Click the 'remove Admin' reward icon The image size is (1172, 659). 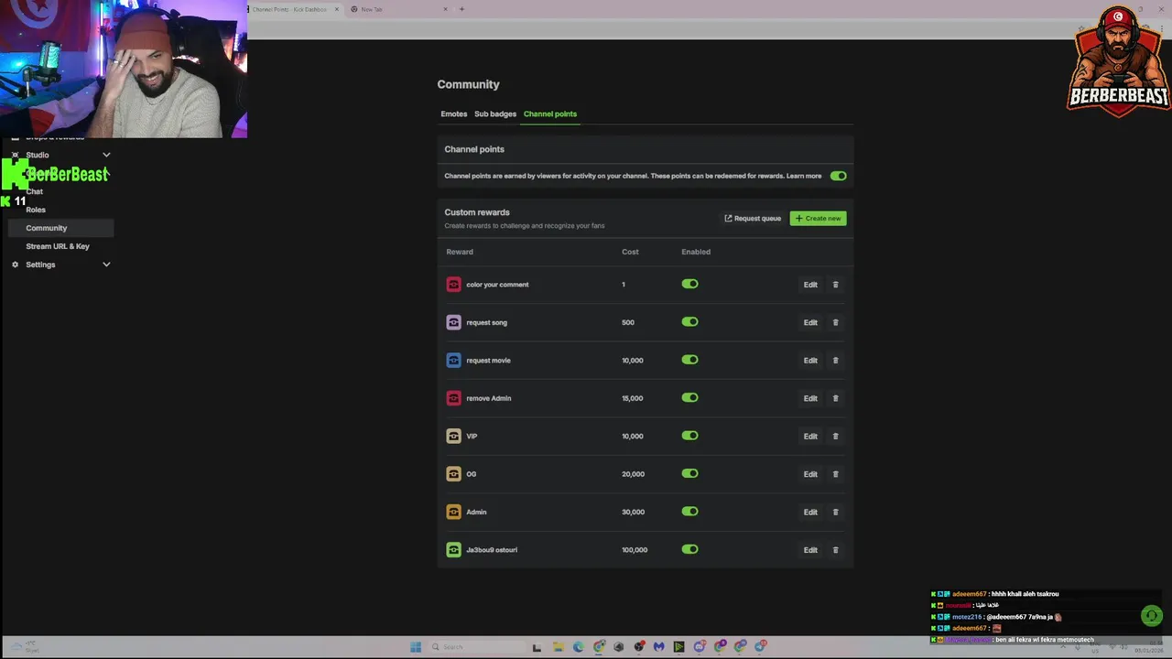click(x=453, y=398)
